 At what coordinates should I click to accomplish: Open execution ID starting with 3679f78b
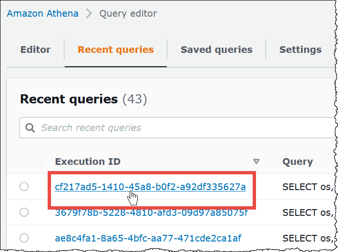coord(152,213)
